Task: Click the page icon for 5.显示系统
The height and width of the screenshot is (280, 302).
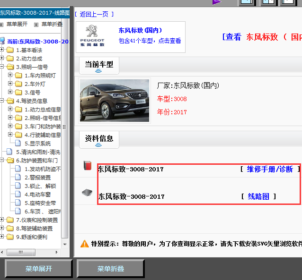Action: click(18, 143)
